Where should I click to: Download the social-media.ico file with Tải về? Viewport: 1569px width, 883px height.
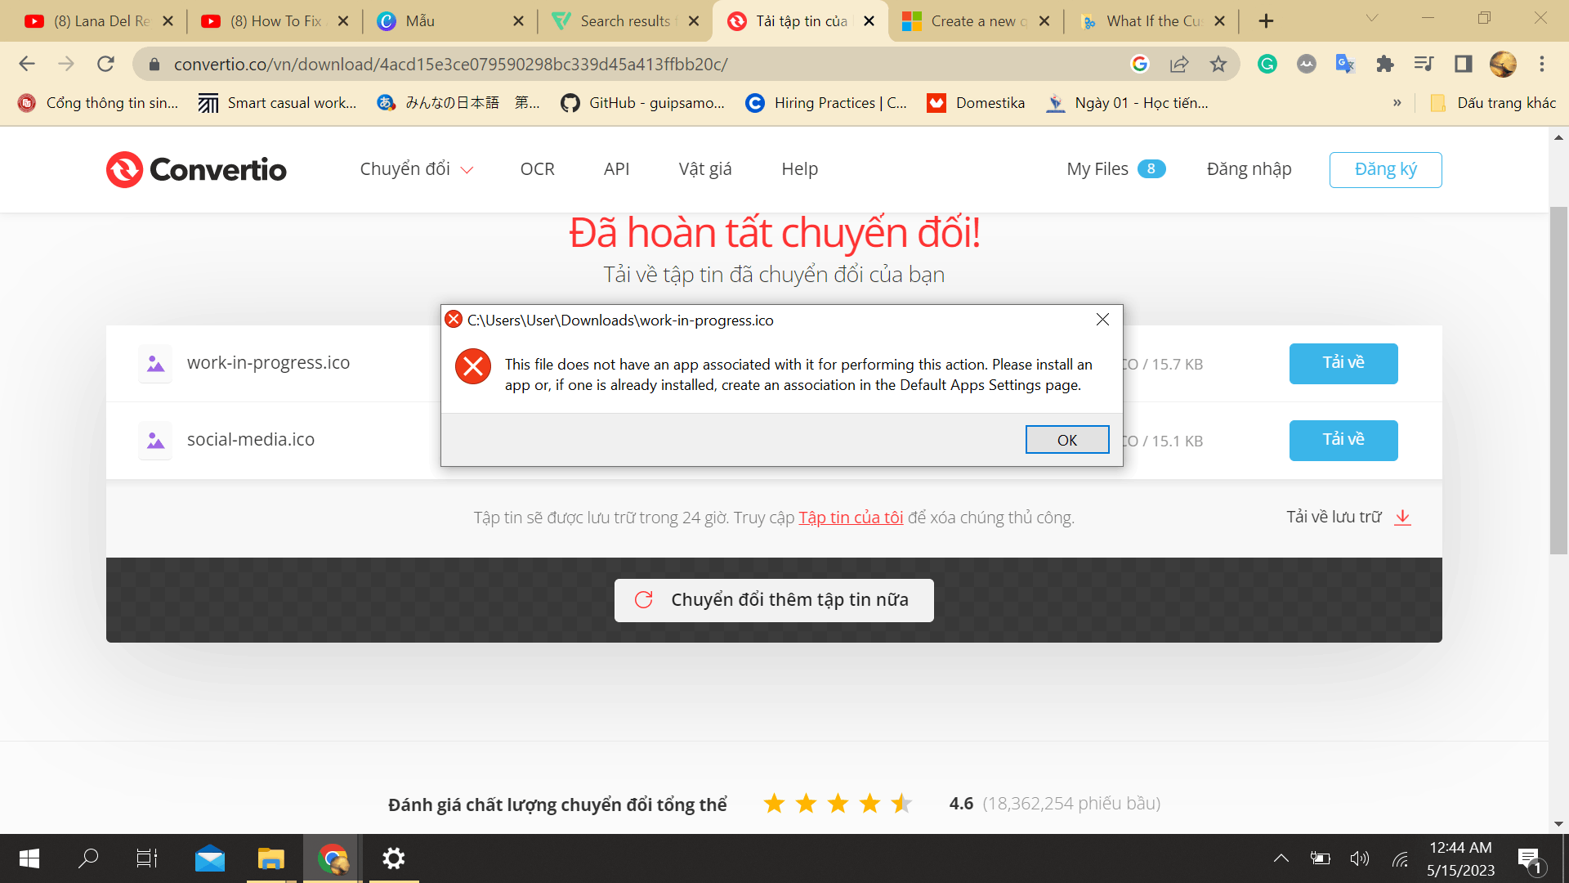(1343, 440)
